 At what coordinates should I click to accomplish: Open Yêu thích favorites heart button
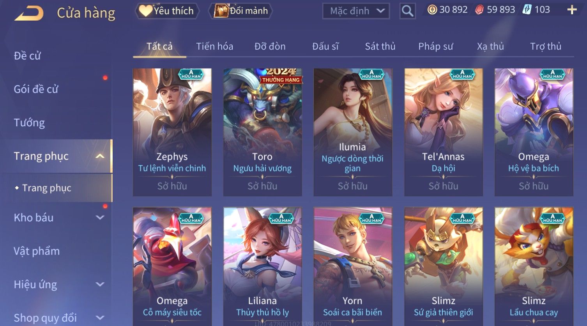[167, 11]
